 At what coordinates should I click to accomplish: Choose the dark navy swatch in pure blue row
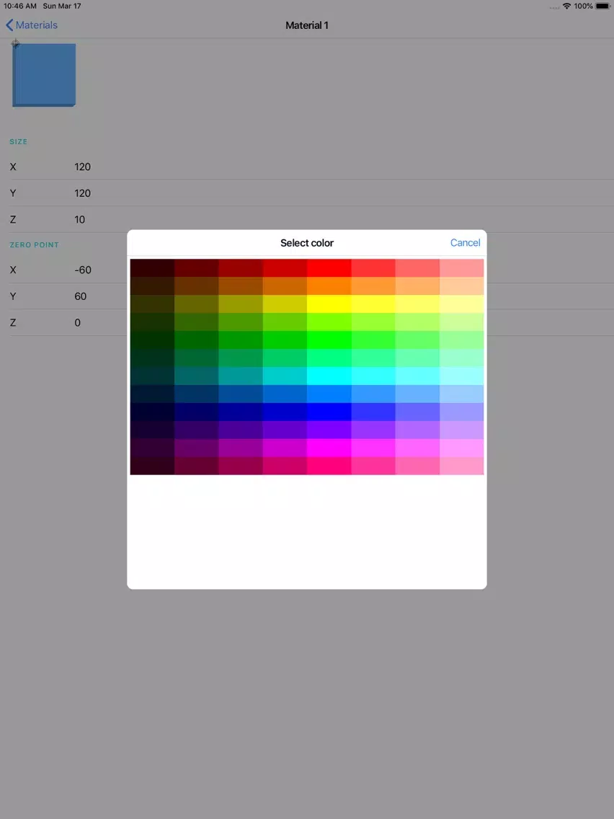[x=196, y=412]
